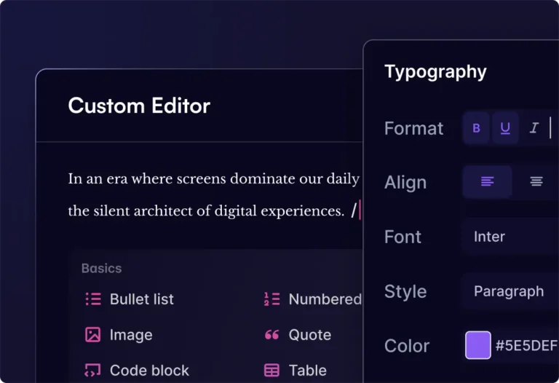Insert a Quote via menu label
This screenshot has height=383, width=559.
click(x=310, y=335)
